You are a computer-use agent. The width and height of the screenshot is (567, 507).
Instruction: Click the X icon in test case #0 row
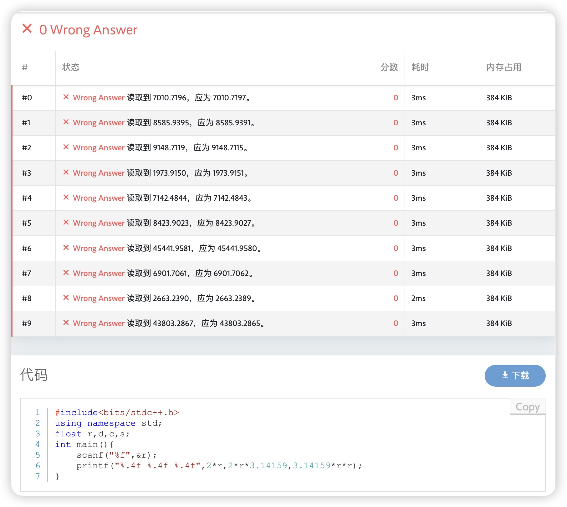pyautogui.click(x=66, y=97)
